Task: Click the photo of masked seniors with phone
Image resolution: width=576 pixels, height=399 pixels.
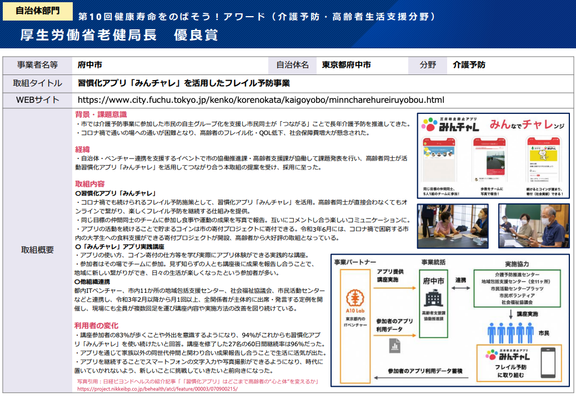Action: tap(535, 226)
